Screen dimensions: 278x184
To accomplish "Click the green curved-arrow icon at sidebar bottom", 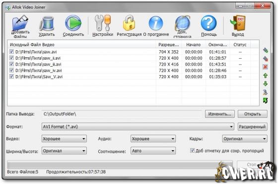I will tap(266, 100).
